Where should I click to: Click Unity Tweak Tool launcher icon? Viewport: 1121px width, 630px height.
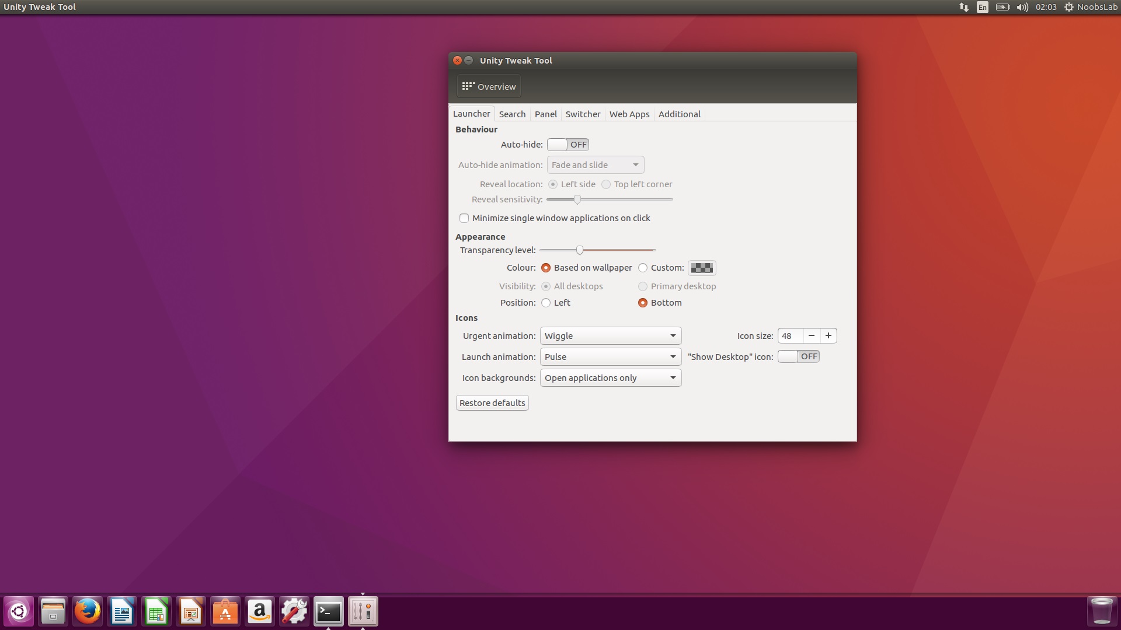(x=363, y=611)
